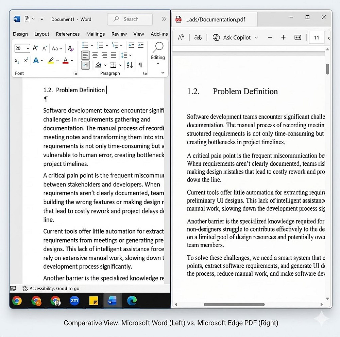The image size is (340, 337).
Task: Open the Font dialog box launcher
Action: coord(75,74)
